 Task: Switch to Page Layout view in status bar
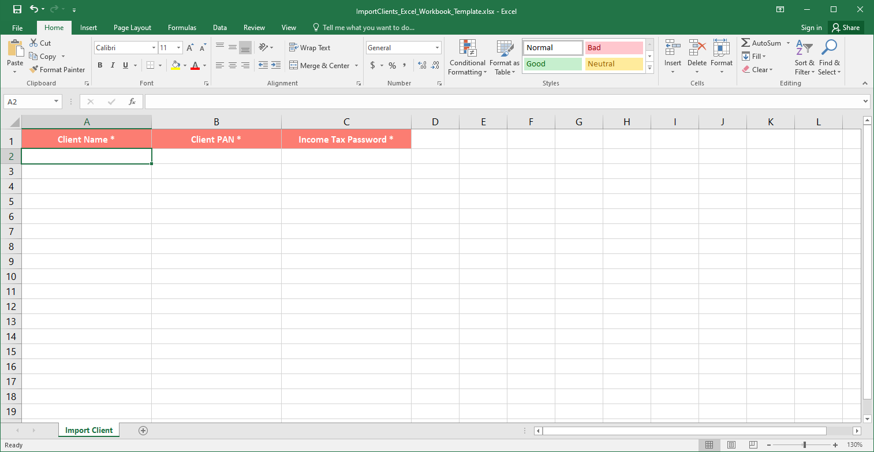coord(731,445)
